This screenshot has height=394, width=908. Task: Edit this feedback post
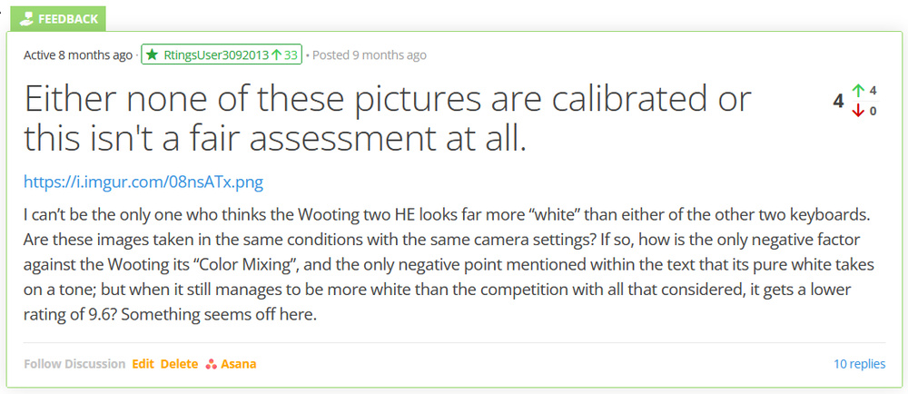pos(143,364)
